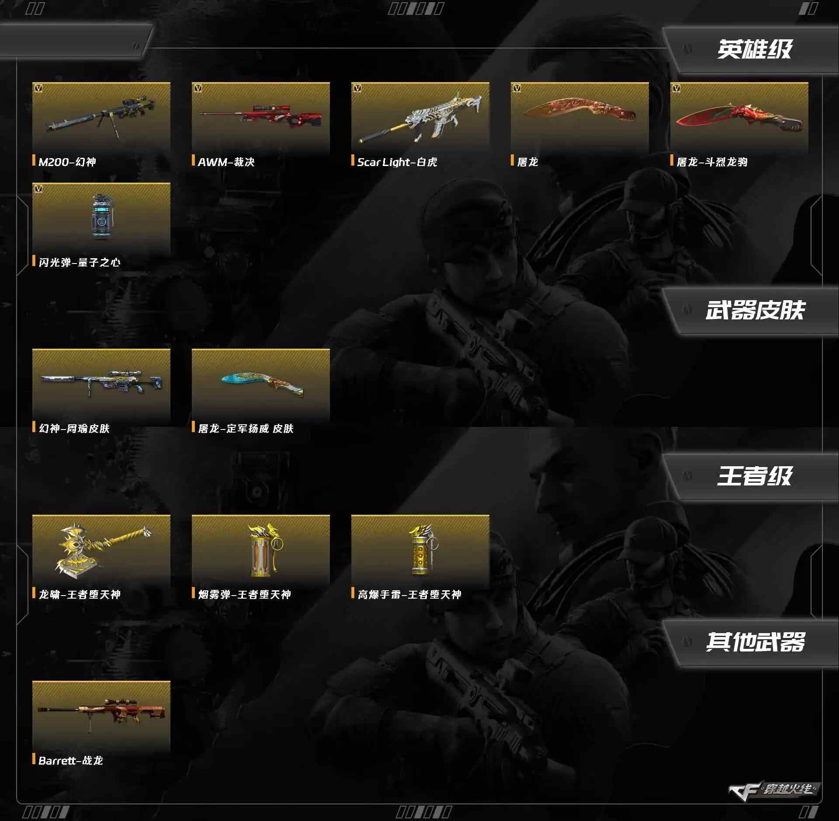Viewport: 839px width, 821px height.
Task: Select the 王者级 section header
Action: (x=754, y=476)
